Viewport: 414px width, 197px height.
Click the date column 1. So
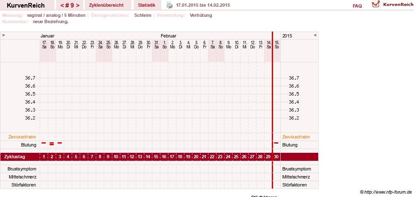coord(164,45)
